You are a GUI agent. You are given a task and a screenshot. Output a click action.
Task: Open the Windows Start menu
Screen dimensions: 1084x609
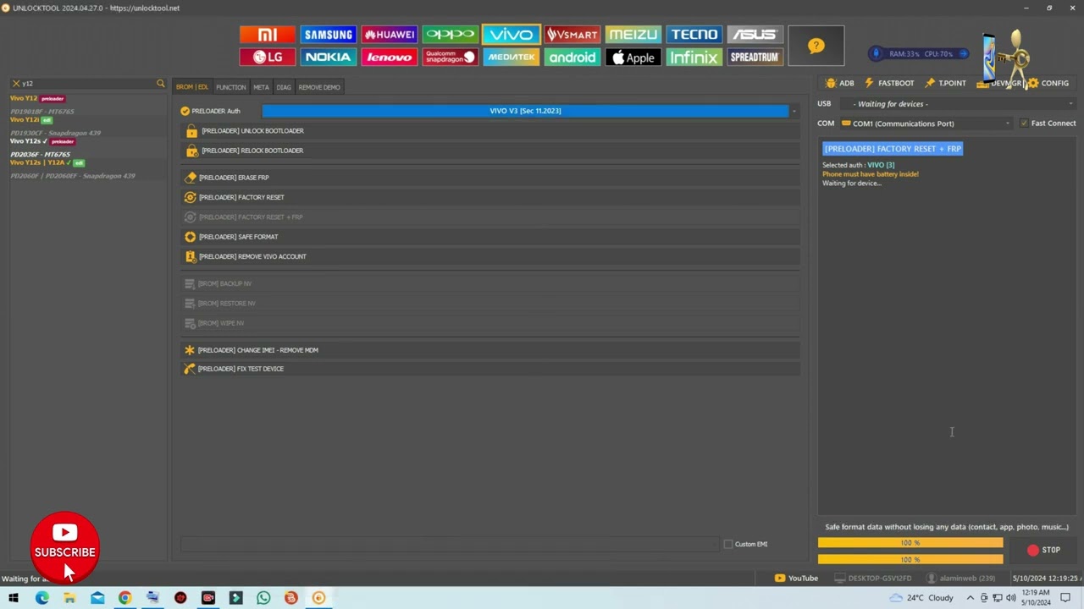point(14,598)
